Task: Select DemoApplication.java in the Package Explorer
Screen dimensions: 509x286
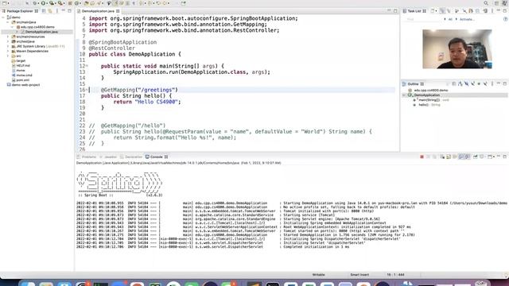Action: [41, 32]
